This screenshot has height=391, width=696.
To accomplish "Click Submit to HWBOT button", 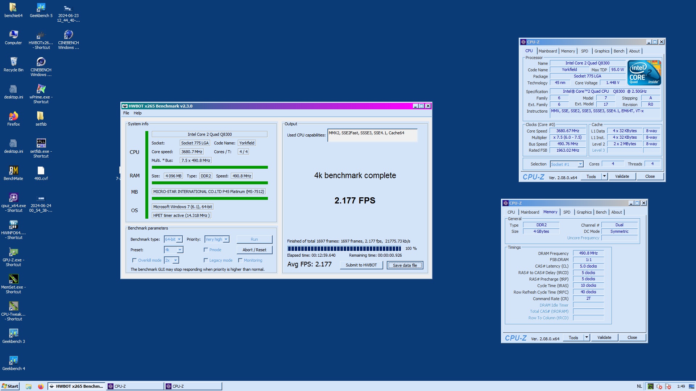I will click(x=361, y=265).
